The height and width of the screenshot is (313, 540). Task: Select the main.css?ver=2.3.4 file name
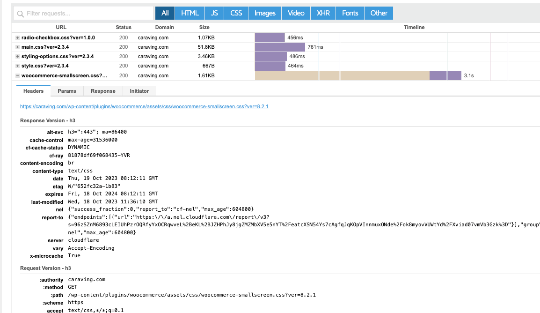tap(45, 47)
